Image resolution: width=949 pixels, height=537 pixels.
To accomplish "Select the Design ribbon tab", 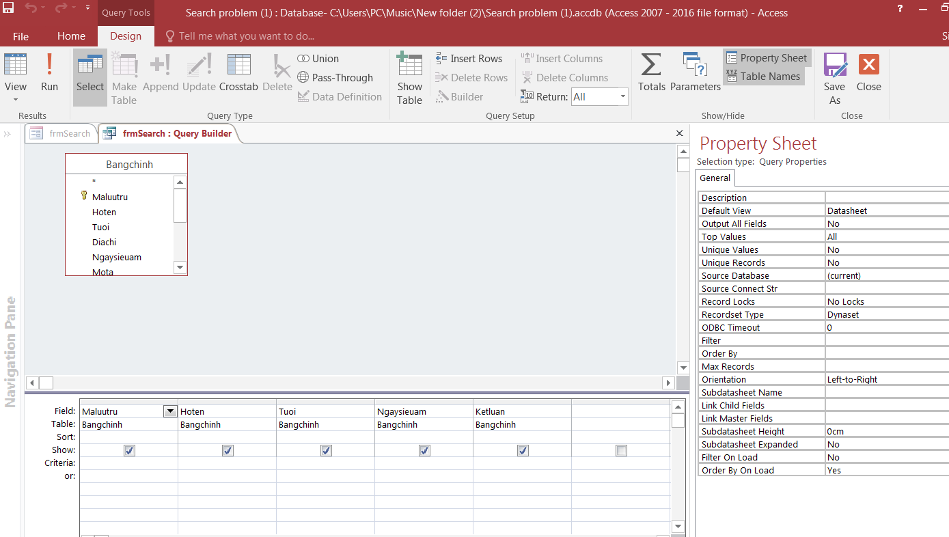I will 126,36.
